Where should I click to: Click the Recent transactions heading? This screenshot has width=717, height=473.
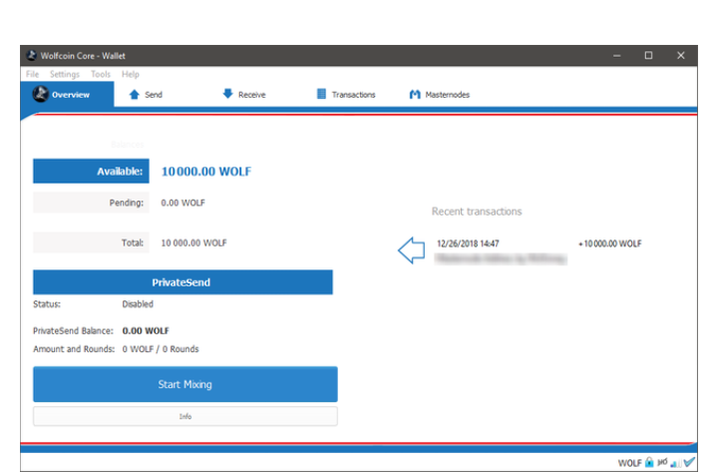point(477,212)
